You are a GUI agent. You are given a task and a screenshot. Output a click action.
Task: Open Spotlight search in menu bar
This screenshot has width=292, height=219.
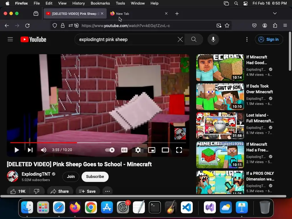pos(236,3)
